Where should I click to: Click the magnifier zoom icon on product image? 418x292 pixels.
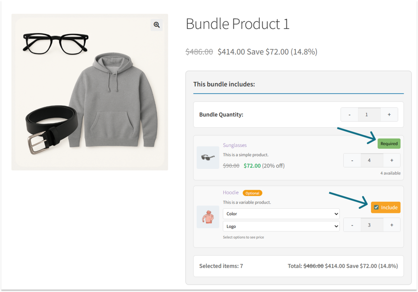156,25
